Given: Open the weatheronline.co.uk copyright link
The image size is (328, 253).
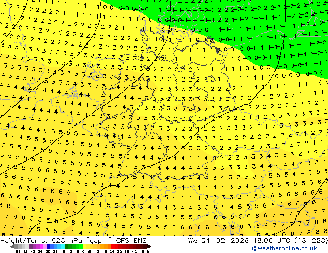Looking at the screenshot, I should 285,248.
